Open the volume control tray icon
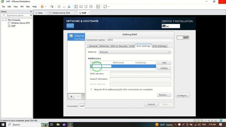Image resolution: width=226 pixels, height=127 pixels. click(199, 125)
